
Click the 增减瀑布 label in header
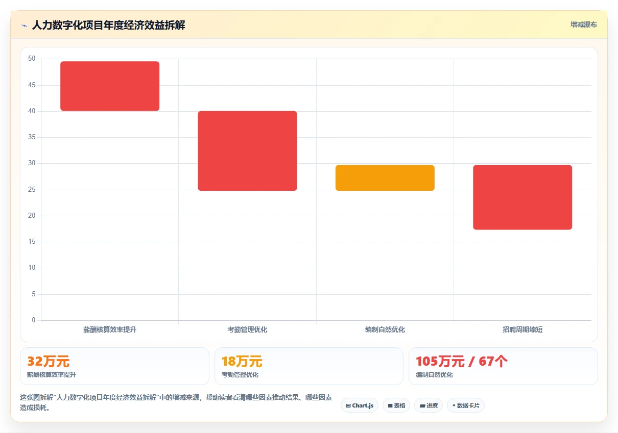584,24
